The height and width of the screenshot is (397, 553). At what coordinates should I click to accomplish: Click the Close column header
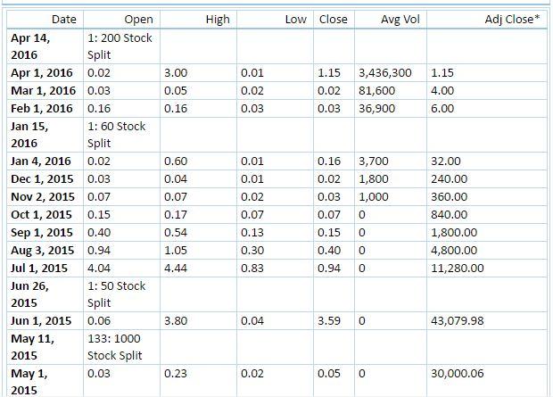(333, 19)
